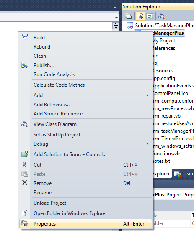Choose Unload Project menu entry

coord(50,203)
